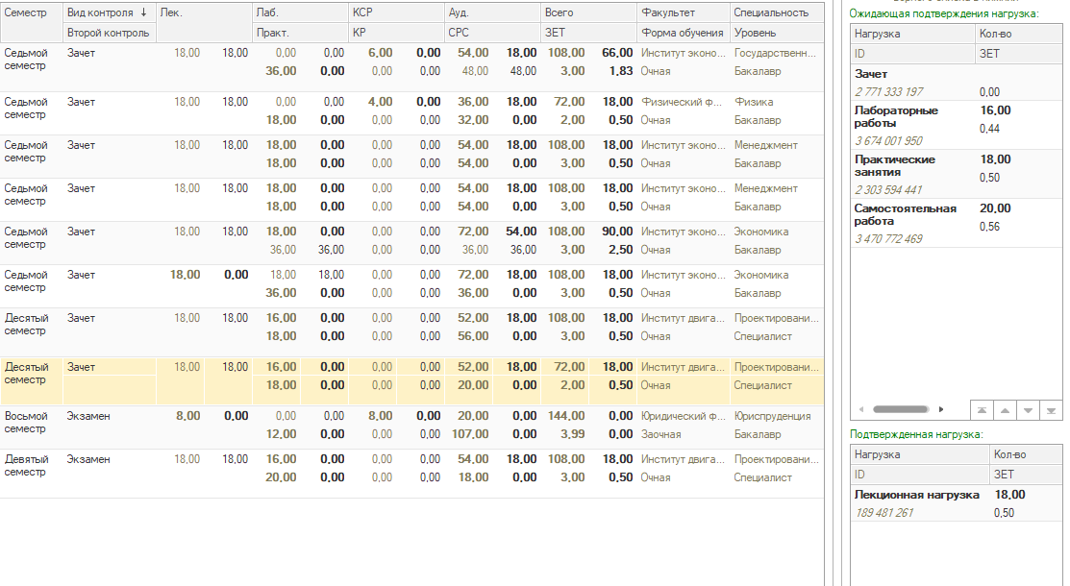Select 'Самостоятельная работа' pending load entry
1070x586 pixels.
905,214
